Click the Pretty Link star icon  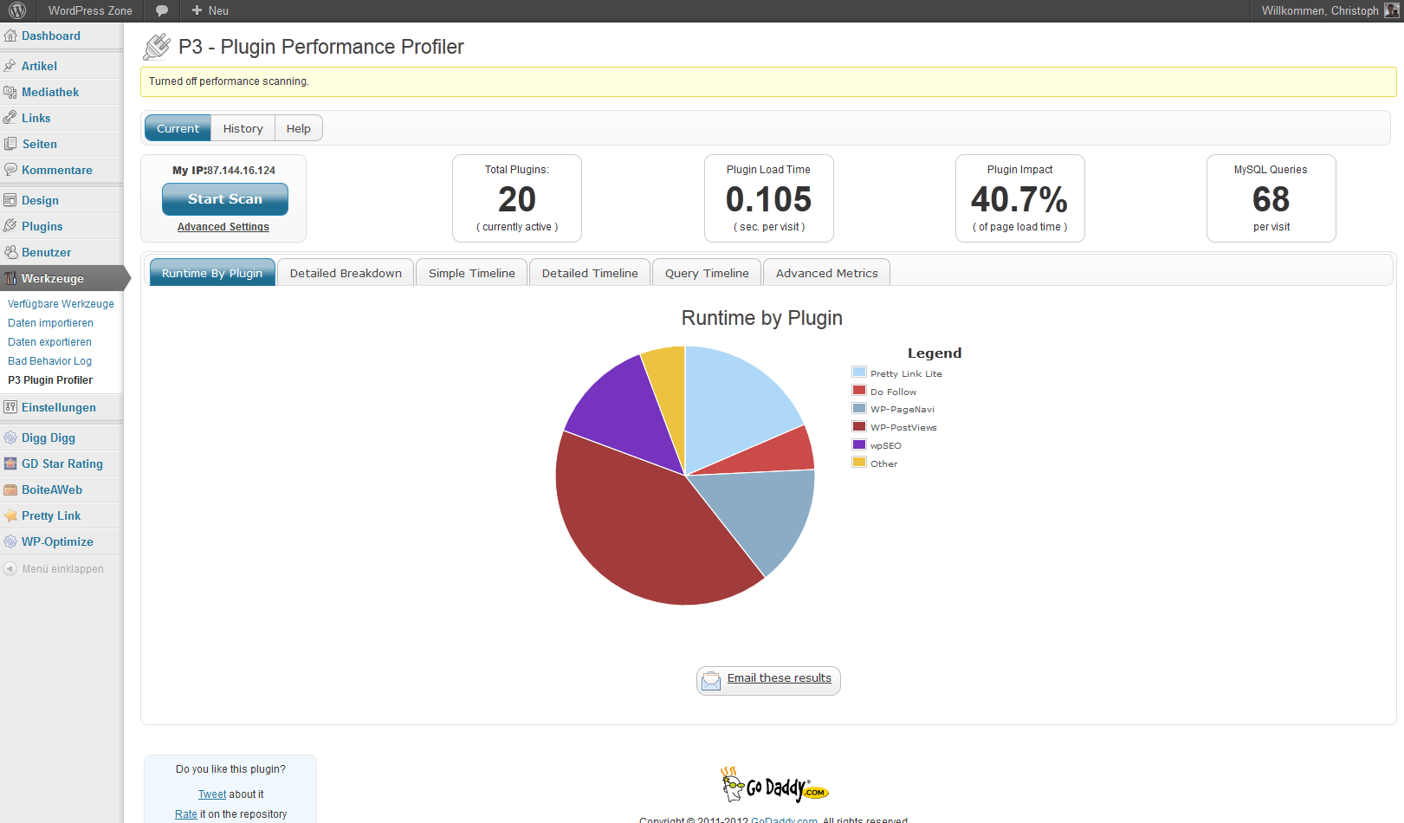pos(10,515)
